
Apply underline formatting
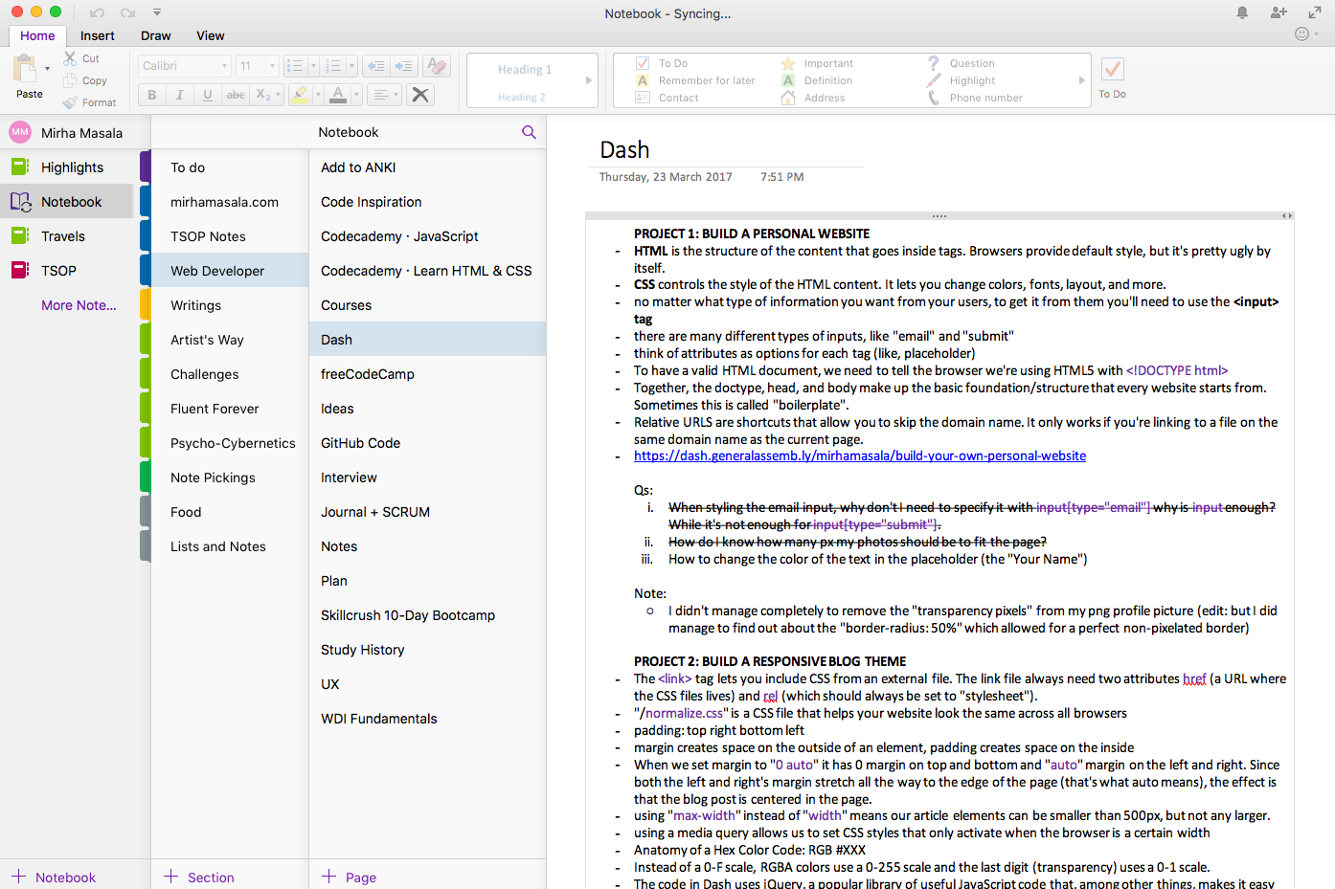[x=207, y=95]
